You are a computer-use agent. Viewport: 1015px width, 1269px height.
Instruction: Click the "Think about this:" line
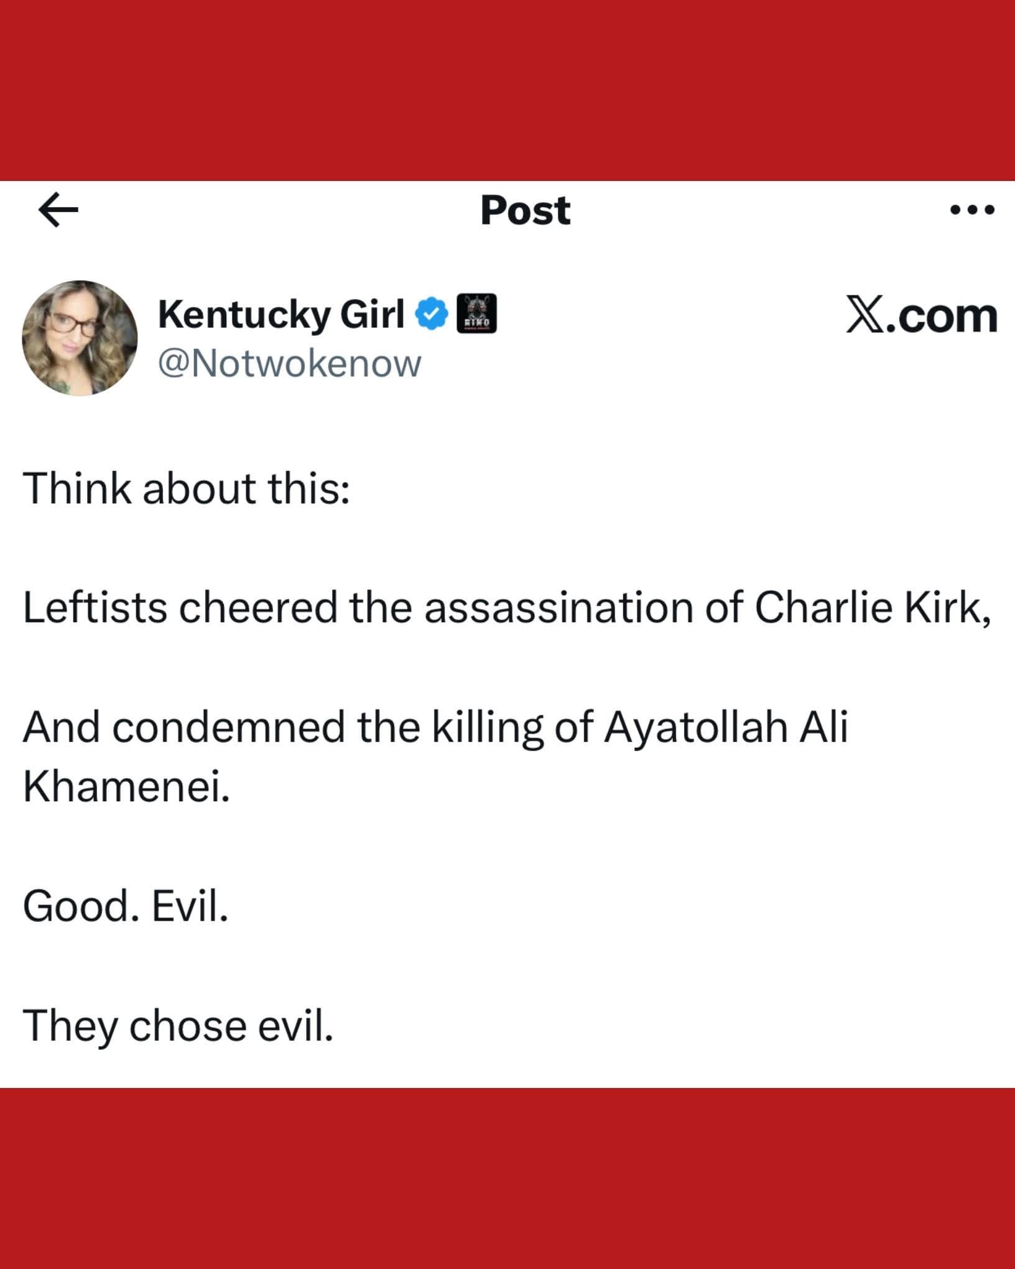coord(186,488)
